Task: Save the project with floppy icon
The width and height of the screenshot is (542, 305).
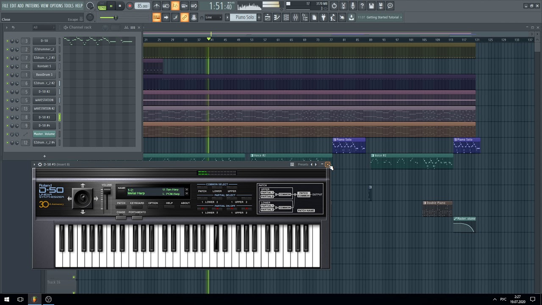Action: pos(371,6)
